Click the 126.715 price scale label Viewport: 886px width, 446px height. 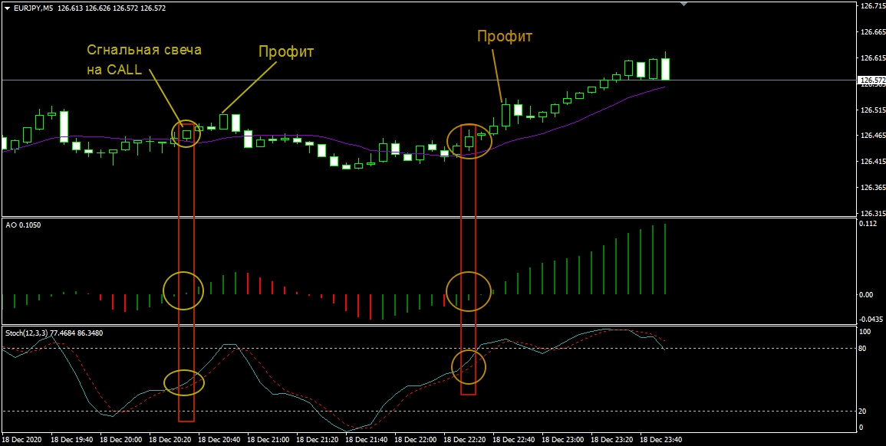[x=870, y=6]
